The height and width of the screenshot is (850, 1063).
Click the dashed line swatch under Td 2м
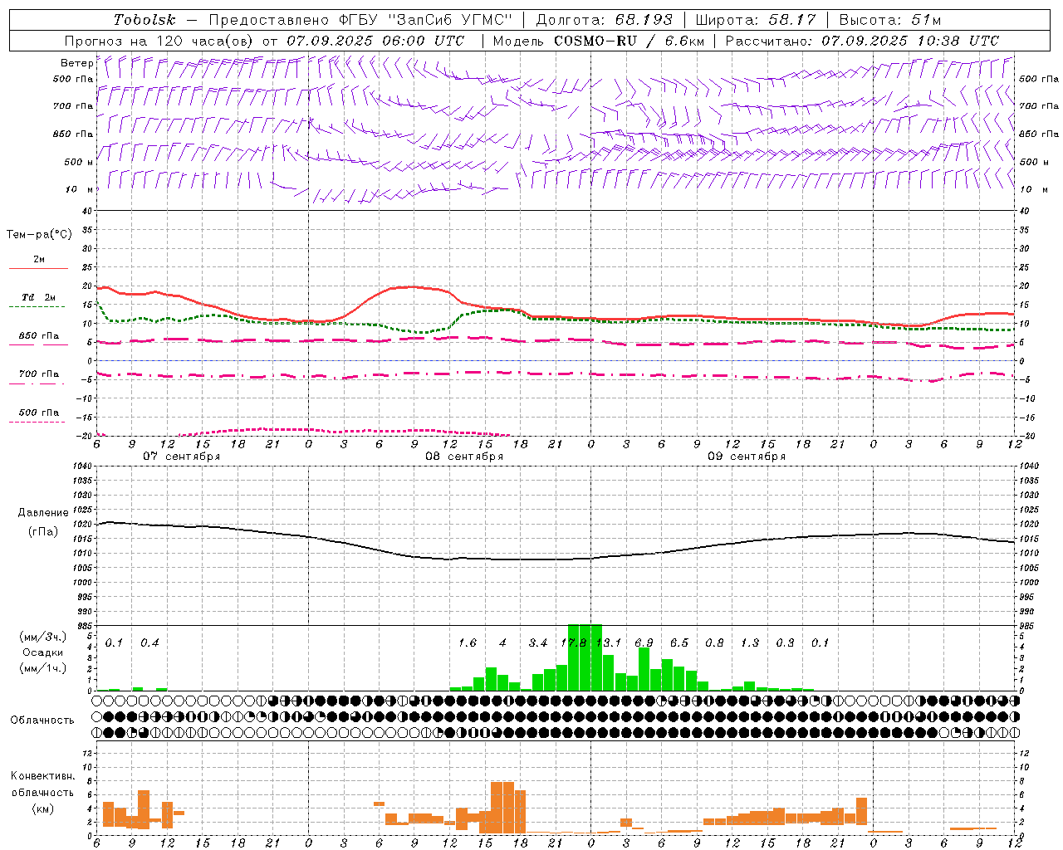tap(37, 306)
